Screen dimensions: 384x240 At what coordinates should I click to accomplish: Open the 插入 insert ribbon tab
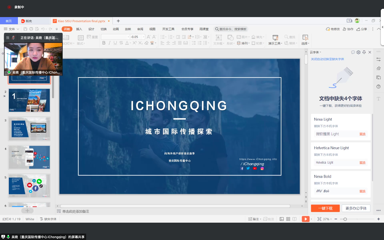pyautogui.click(x=79, y=29)
